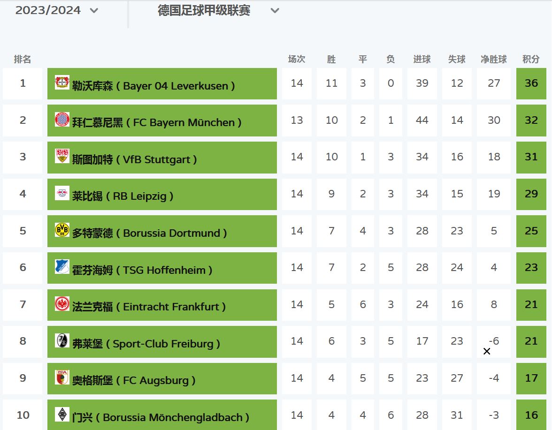This screenshot has height=430, width=552.
Task: Click the FC Bayern München club crest
Action: [62, 120]
